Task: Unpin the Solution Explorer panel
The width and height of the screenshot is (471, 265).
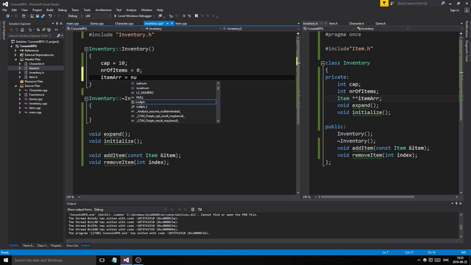Action: coord(57,24)
